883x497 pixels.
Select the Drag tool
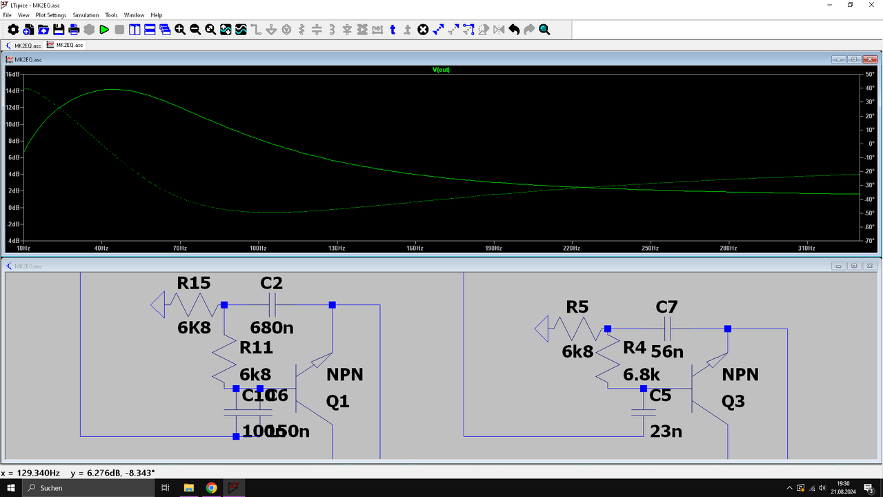pos(468,30)
